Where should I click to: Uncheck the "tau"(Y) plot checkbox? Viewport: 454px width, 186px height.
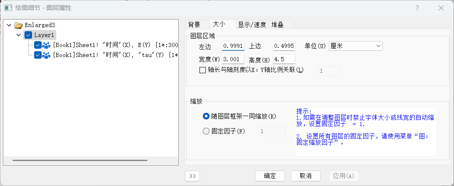(37, 55)
